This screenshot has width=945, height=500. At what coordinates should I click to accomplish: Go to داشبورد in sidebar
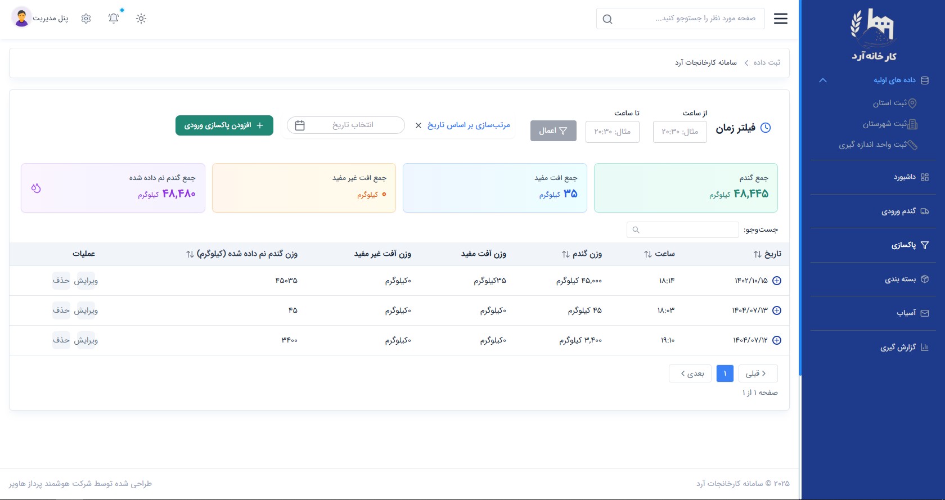(911, 177)
